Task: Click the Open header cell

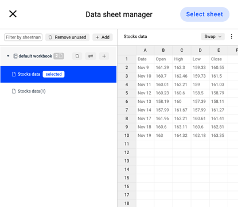Action: click(x=163, y=59)
